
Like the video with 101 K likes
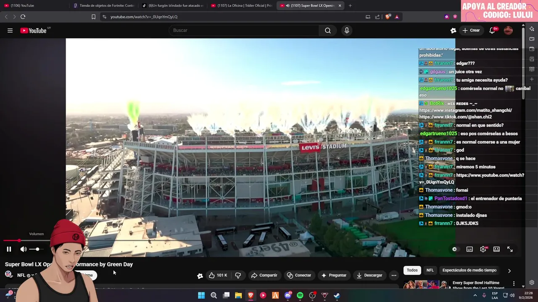218,275
